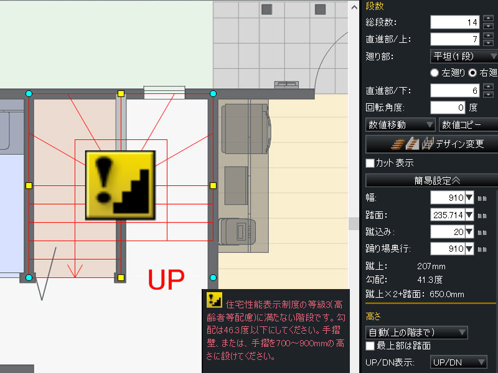The image size is (498, 373).
Task: Select the wooden staircase design icon
Action: [x=399, y=144]
